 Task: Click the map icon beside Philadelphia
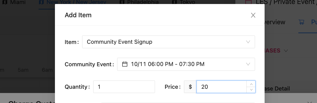click(122, 2)
